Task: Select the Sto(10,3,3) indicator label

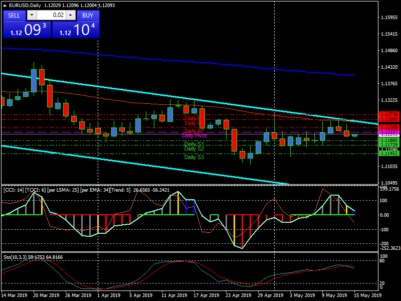Action: pyautogui.click(x=16, y=257)
